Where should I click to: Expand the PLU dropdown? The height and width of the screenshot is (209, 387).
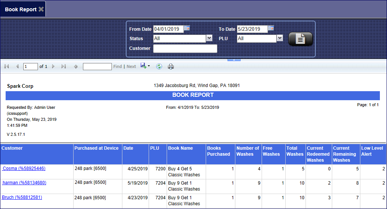click(x=280, y=38)
